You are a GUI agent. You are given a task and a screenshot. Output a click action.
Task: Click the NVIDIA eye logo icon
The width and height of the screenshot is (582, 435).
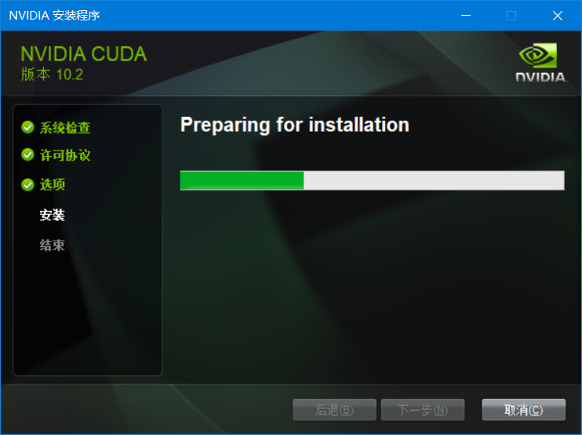click(538, 55)
